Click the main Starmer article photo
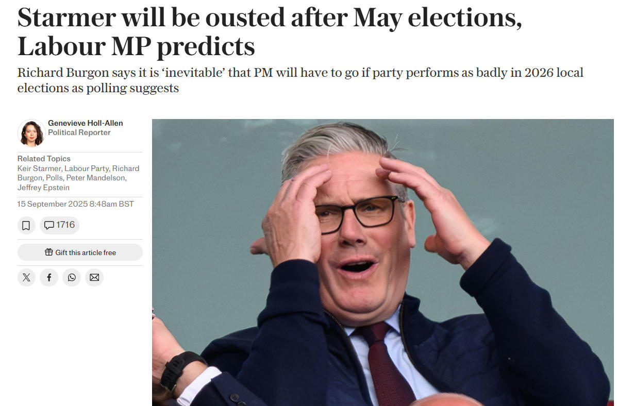 pos(382,262)
